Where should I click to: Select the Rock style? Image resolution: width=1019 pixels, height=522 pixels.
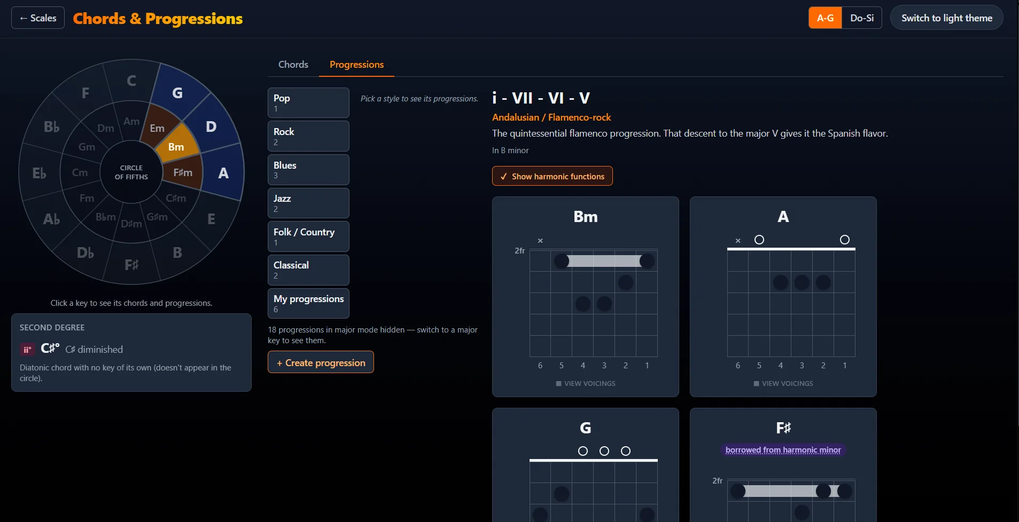pos(308,136)
